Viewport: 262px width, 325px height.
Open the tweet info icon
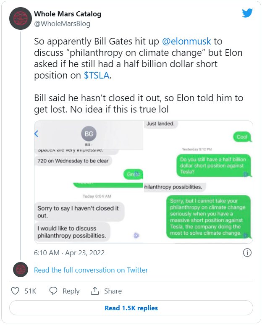[x=247, y=253]
